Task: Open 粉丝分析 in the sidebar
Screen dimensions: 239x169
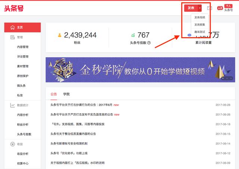Action: point(23,124)
